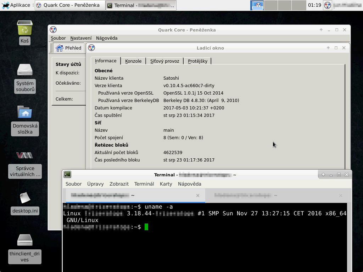Screen dimensions: 363x272
Task: Open Nápověda menu in Quark Core
Action: [107, 38]
